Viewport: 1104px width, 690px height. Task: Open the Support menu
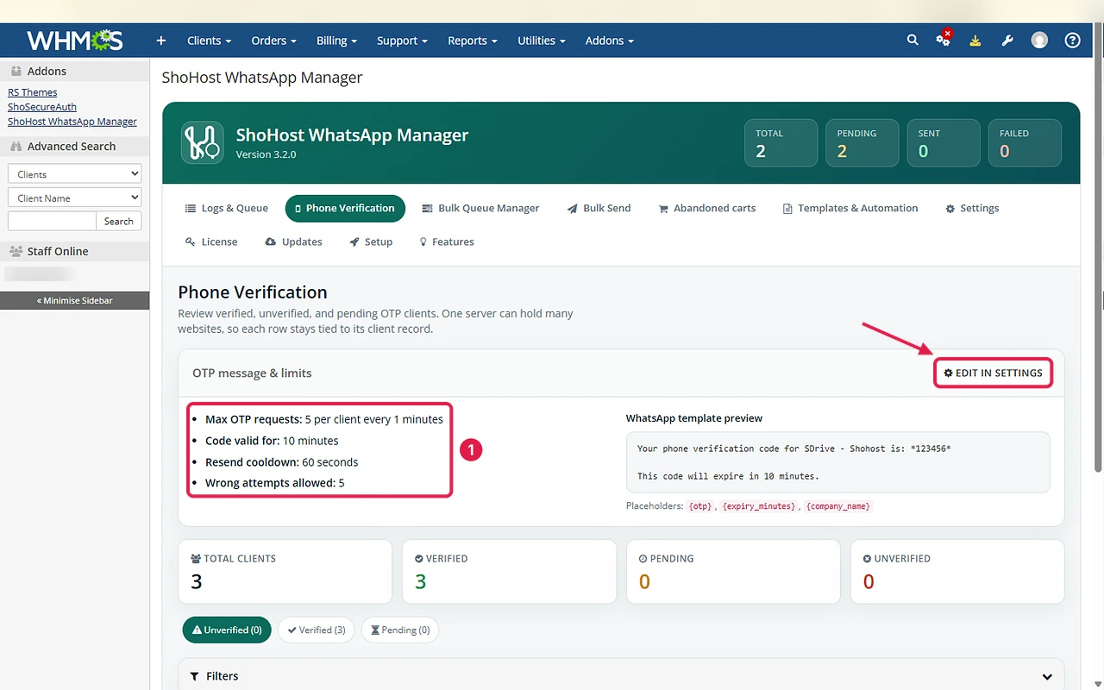[x=402, y=41]
